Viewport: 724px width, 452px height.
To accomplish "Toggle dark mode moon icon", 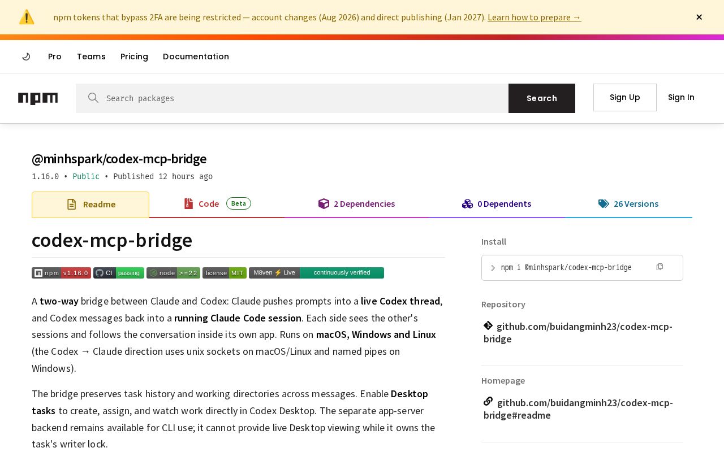I will 26,56.
